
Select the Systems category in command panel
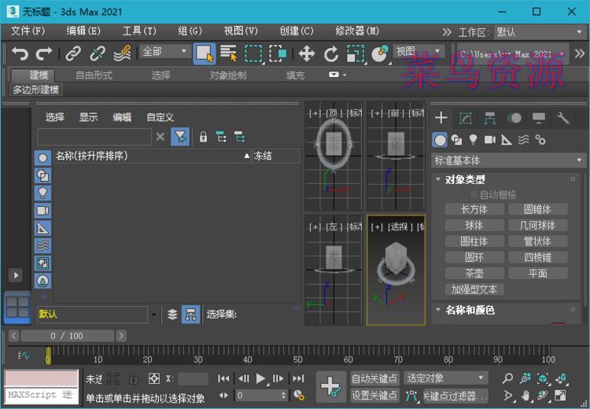(x=540, y=140)
